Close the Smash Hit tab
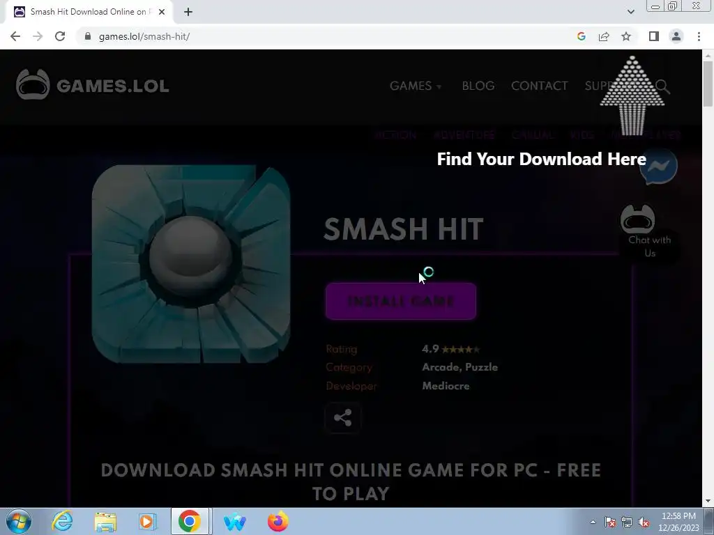The height and width of the screenshot is (535, 714). tap(162, 12)
